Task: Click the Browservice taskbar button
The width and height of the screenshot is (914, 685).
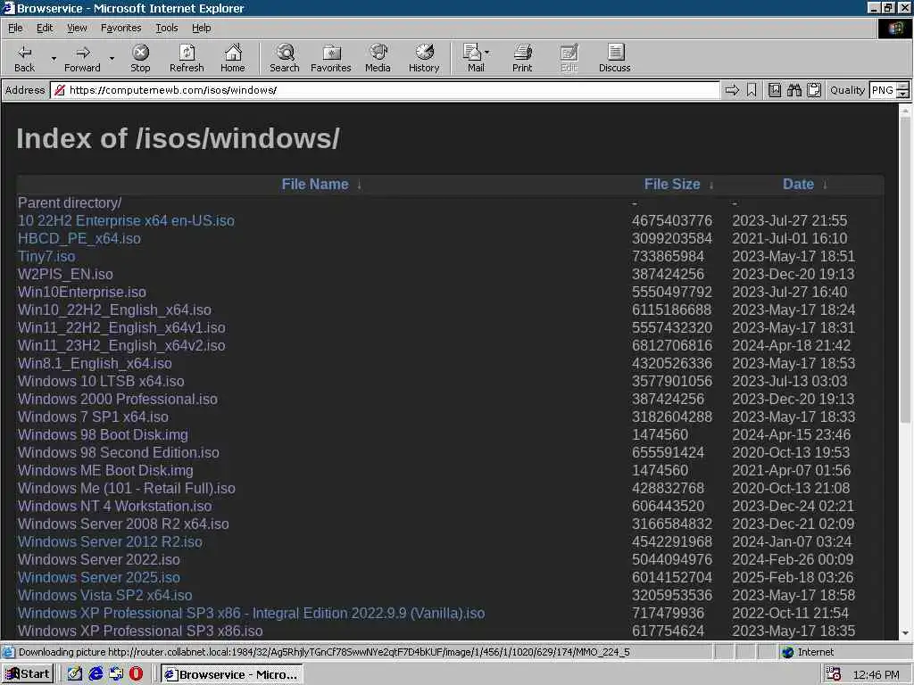Action: (x=232, y=674)
